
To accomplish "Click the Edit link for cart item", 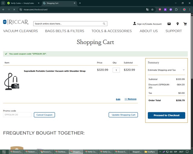I will click(118, 99).
